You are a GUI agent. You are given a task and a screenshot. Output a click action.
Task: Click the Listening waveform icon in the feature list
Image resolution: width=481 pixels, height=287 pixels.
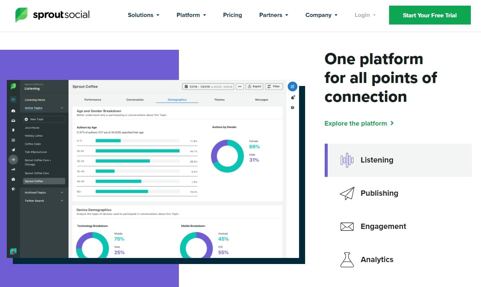click(347, 160)
